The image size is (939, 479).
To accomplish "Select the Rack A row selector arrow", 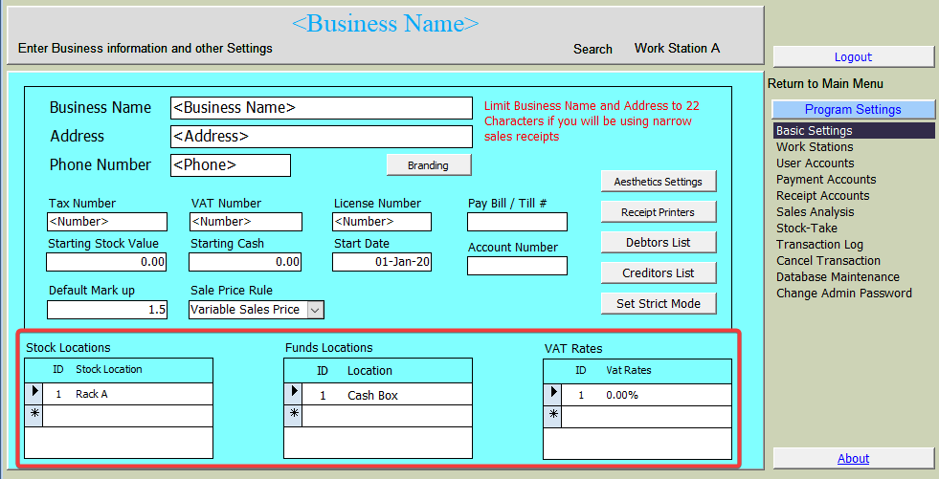I will pos(34,393).
